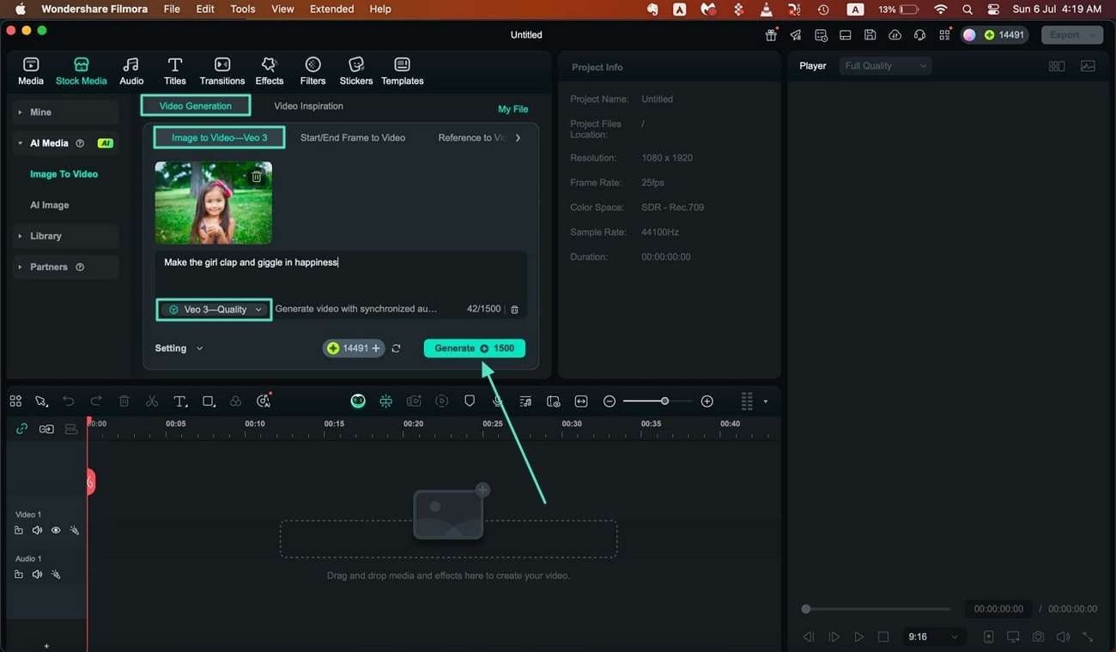The image size is (1116, 652).
Task: Toggle player volume speaker icon
Action: click(x=1063, y=637)
